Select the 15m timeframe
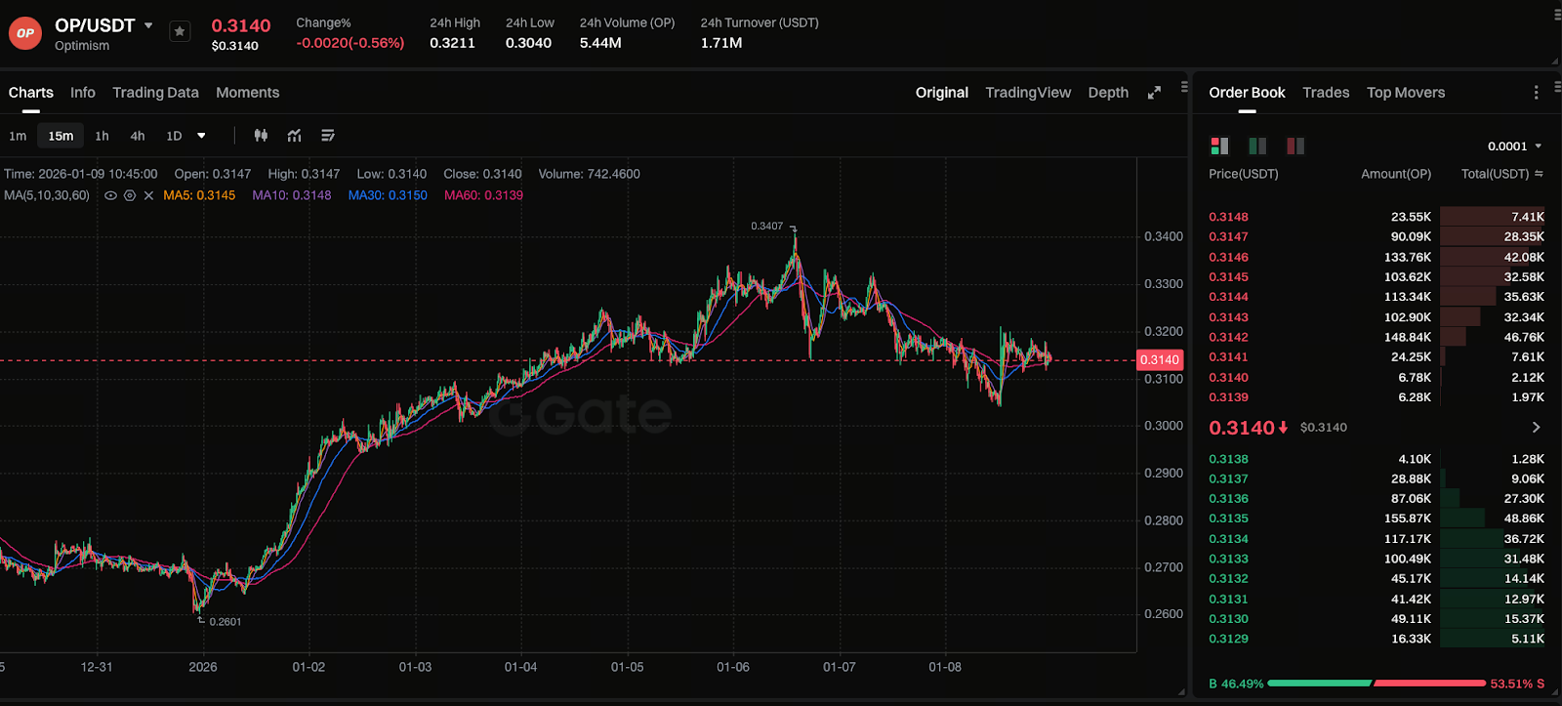This screenshot has height=706, width=1562. (x=61, y=136)
